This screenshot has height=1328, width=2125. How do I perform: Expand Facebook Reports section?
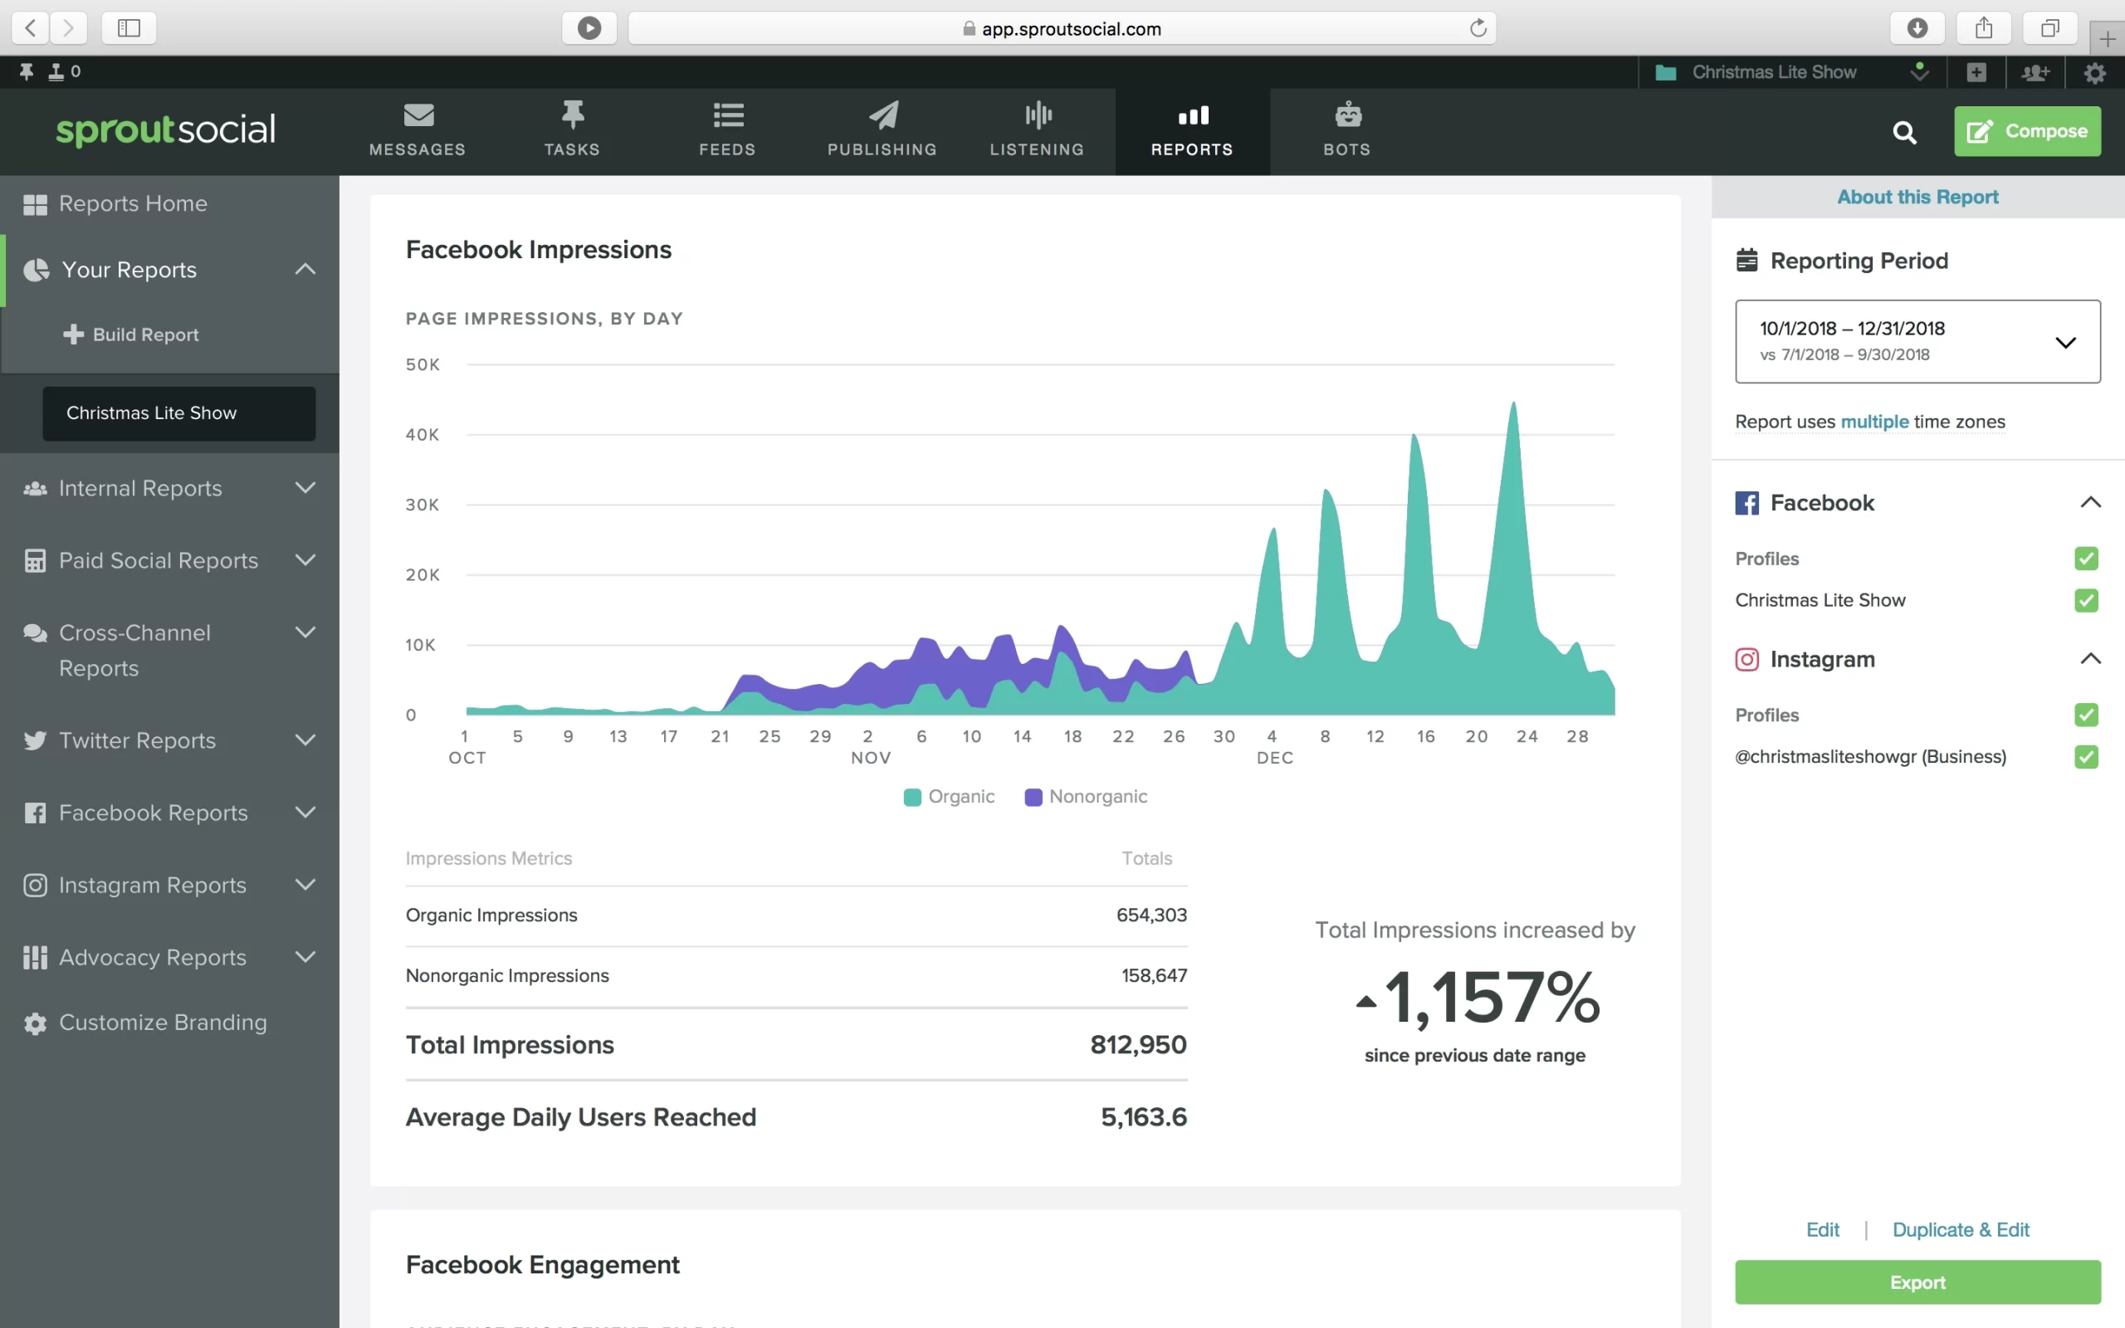pyautogui.click(x=305, y=813)
